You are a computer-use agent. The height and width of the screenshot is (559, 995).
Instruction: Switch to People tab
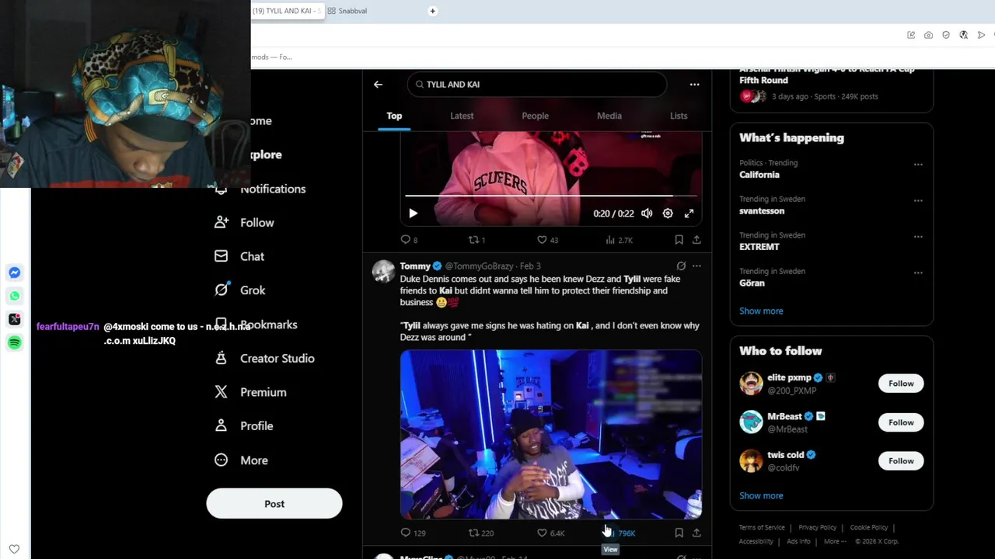click(x=535, y=116)
